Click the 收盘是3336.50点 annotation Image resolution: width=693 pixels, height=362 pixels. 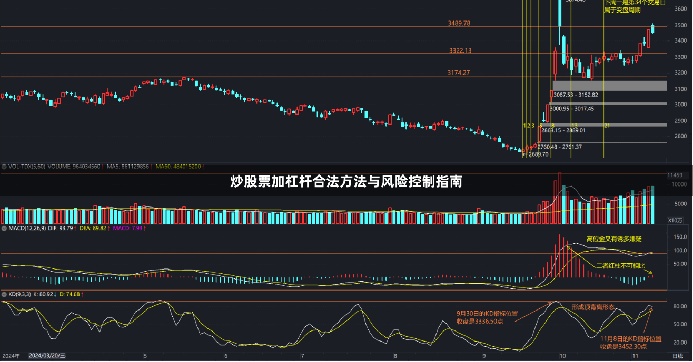(480, 322)
